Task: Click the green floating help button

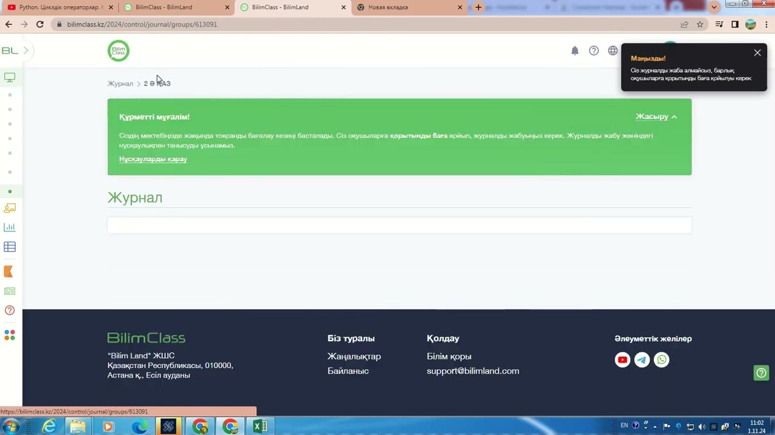Action: (x=762, y=373)
